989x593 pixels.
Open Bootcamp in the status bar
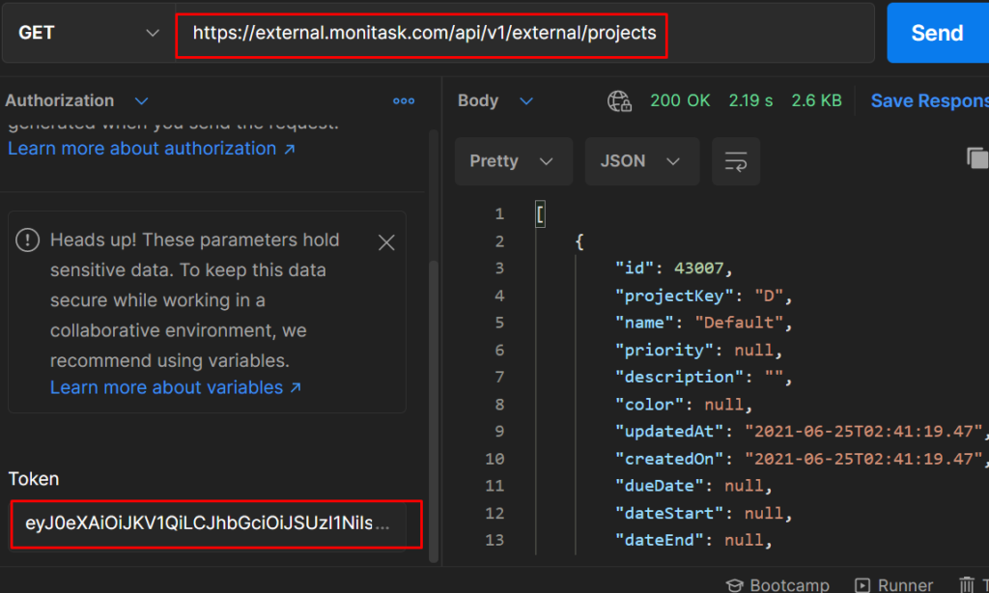777,585
